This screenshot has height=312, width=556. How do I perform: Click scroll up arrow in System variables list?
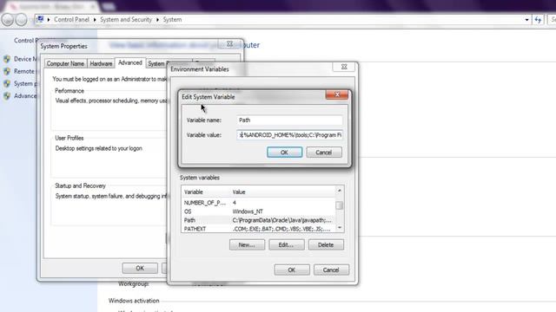pyautogui.click(x=340, y=191)
